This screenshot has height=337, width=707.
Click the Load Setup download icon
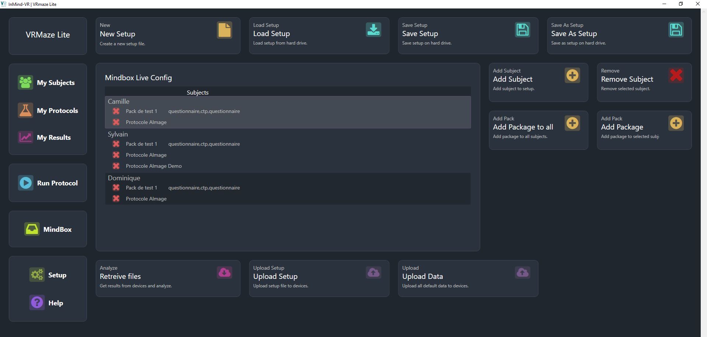[x=373, y=29]
